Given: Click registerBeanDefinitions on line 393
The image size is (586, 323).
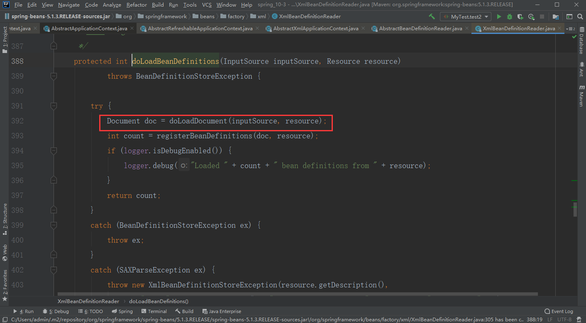Looking at the screenshot, I should [x=204, y=136].
